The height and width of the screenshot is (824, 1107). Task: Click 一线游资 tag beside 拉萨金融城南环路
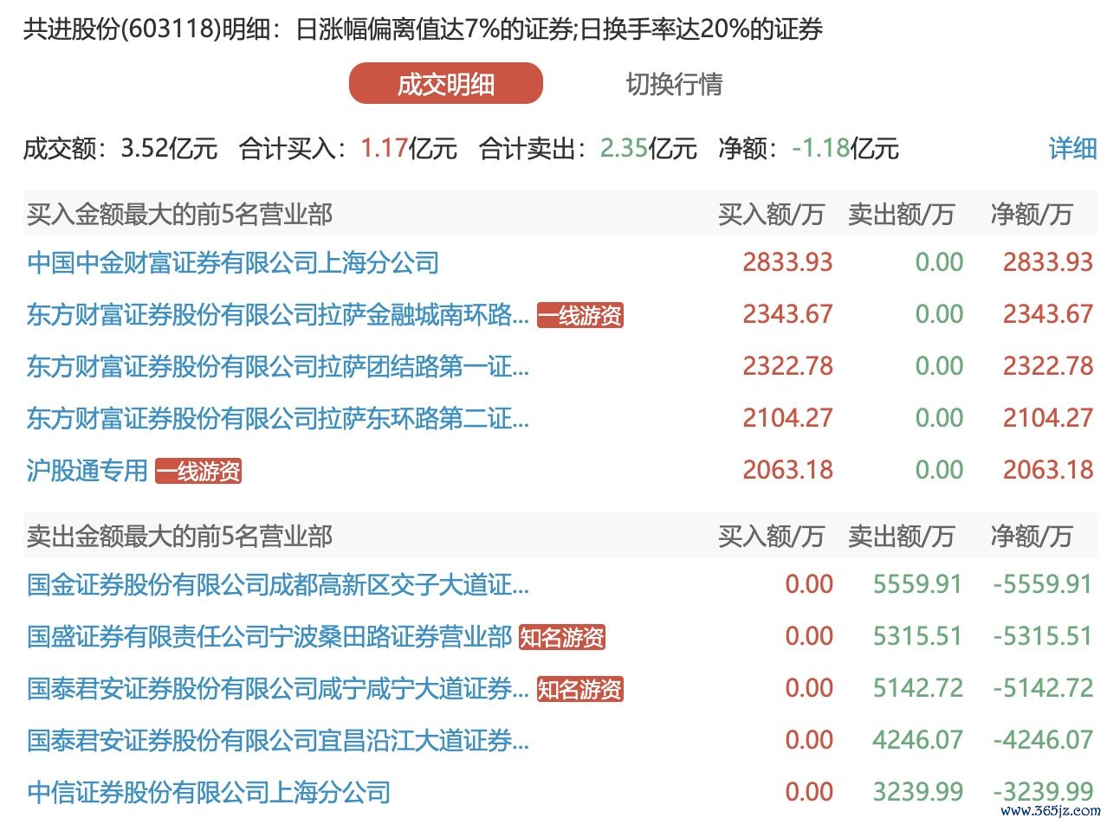(580, 315)
